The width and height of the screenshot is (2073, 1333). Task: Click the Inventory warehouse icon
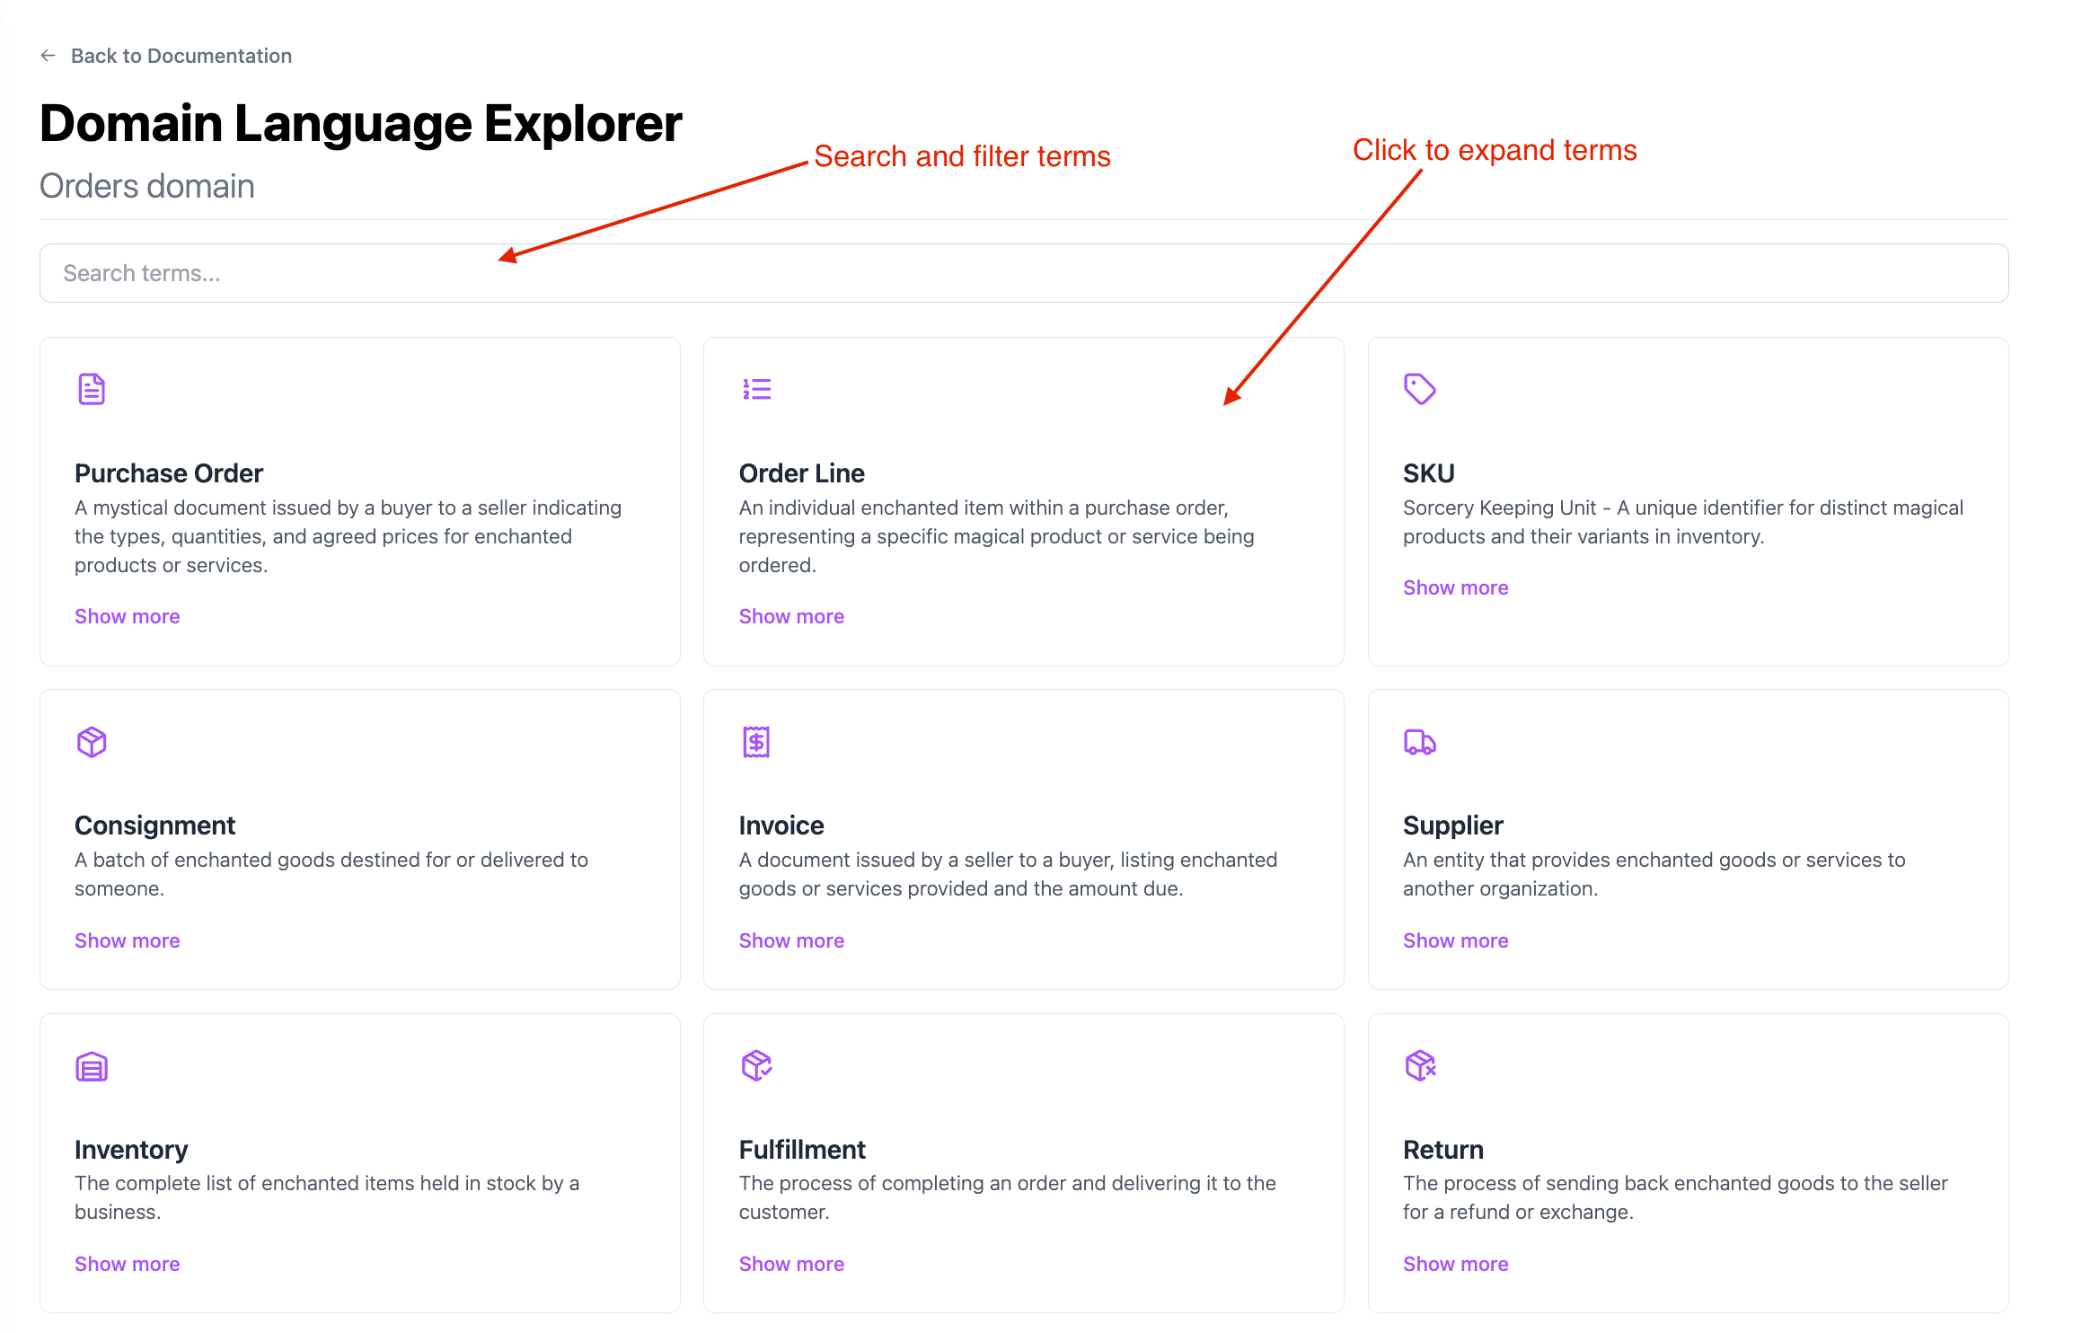pos(92,1066)
